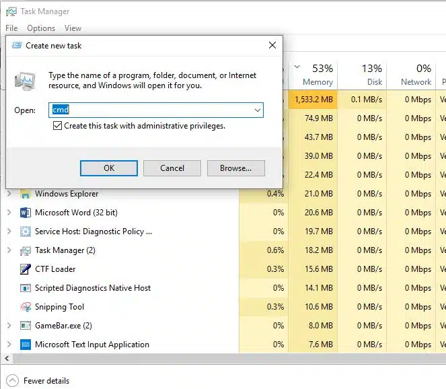Click the Fewer details up-arrow icon
This screenshot has width=446, height=389.
pos(12,380)
